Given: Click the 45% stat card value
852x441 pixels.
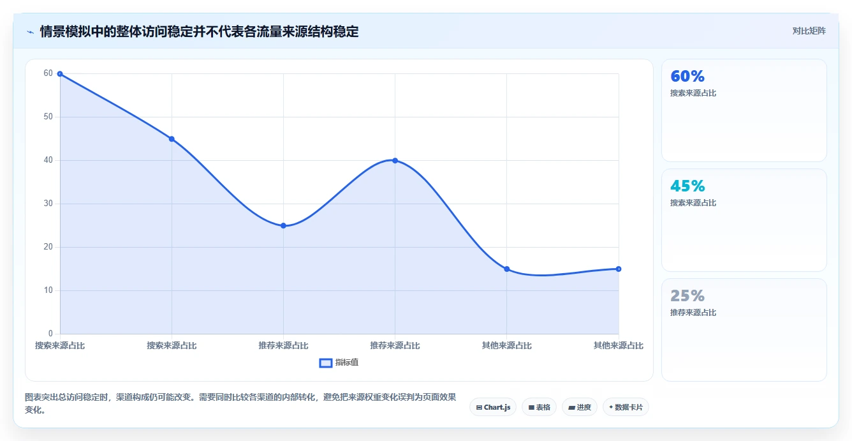Looking at the screenshot, I should [x=687, y=186].
